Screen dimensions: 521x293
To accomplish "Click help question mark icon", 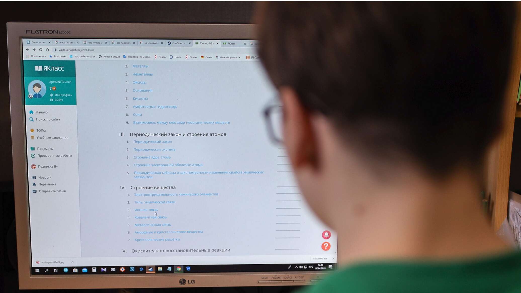I will coord(326,246).
